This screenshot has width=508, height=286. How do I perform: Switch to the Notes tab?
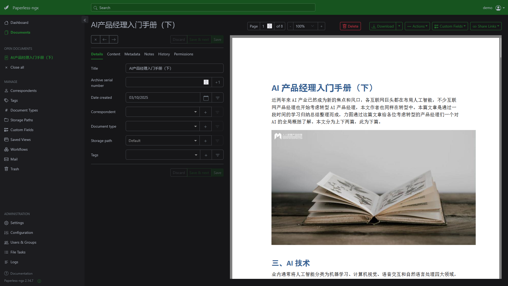pos(149,54)
